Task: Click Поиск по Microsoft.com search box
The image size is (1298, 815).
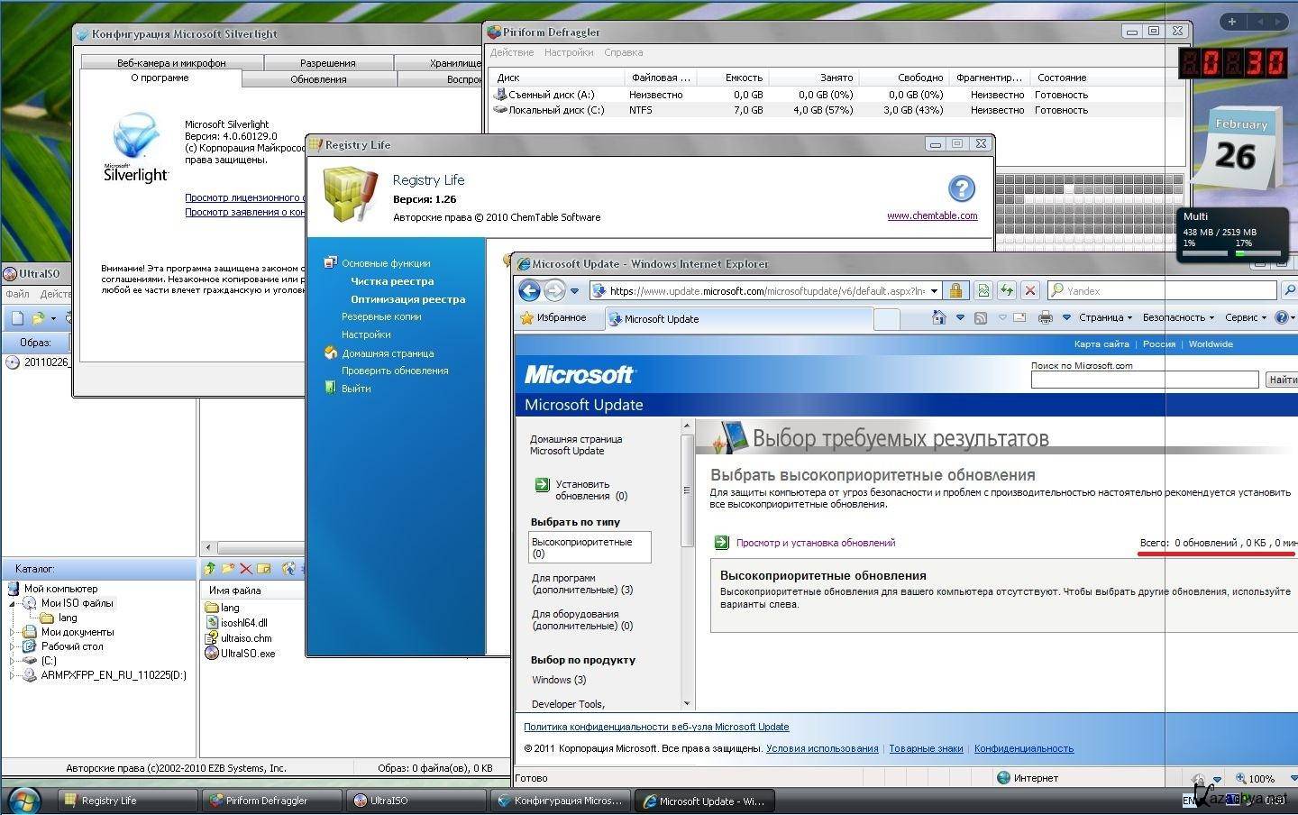Action: tap(1145, 380)
